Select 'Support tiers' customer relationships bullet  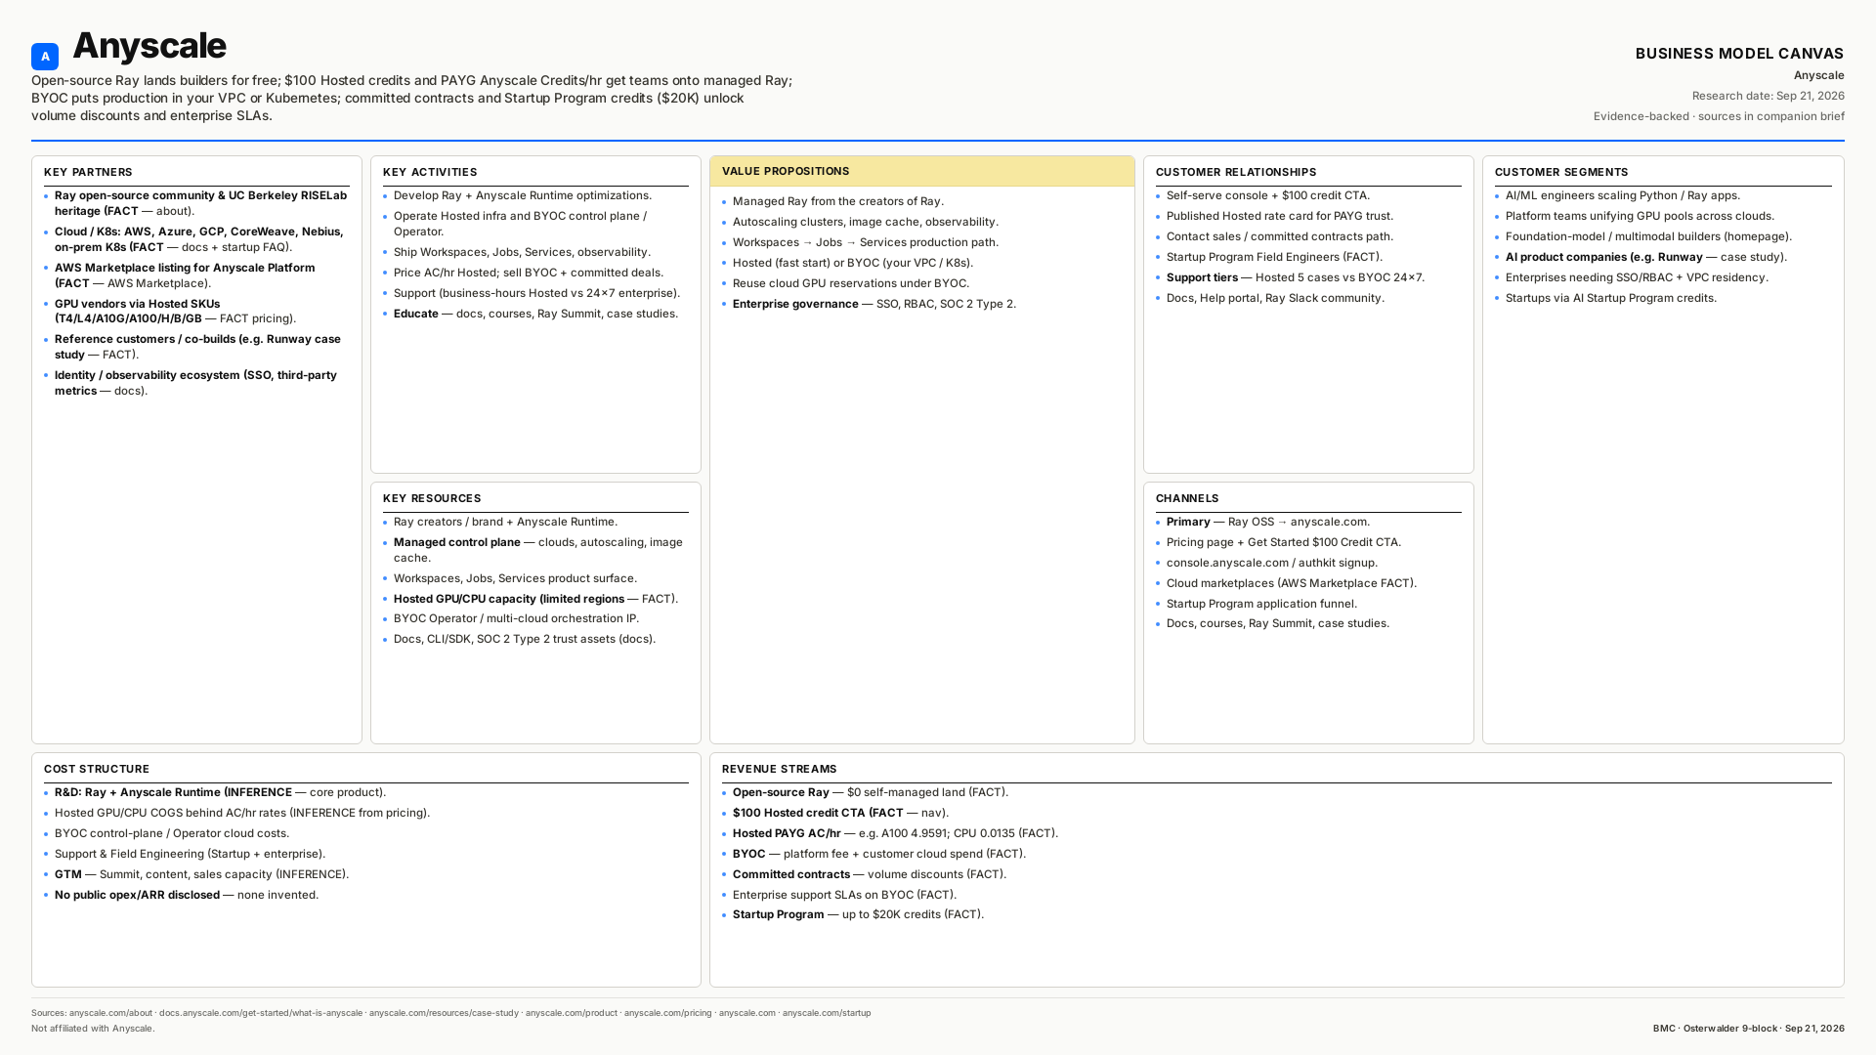click(1296, 277)
